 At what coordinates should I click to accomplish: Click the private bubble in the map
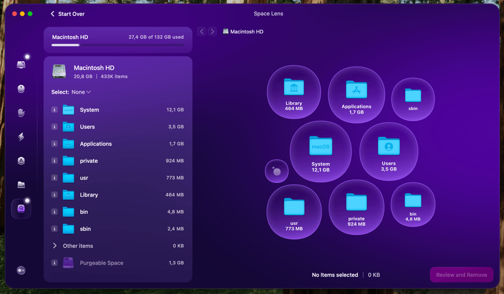click(356, 207)
